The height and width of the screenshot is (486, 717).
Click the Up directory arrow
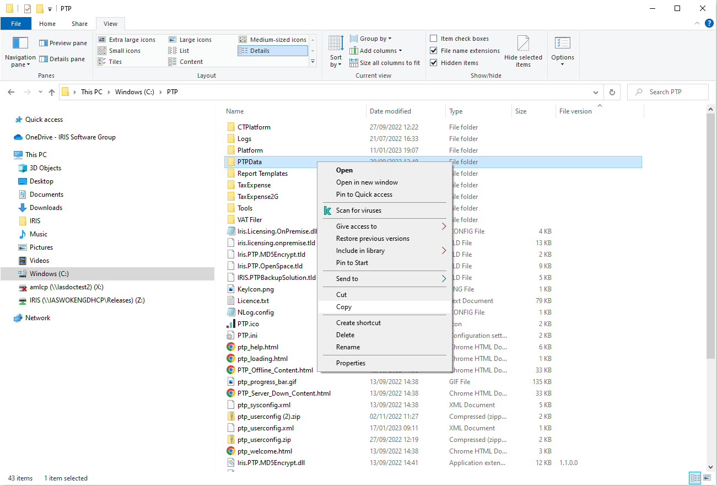[52, 93]
